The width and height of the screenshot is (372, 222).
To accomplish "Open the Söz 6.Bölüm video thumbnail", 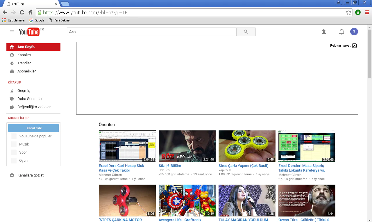I will pyautogui.click(x=187, y=146).
